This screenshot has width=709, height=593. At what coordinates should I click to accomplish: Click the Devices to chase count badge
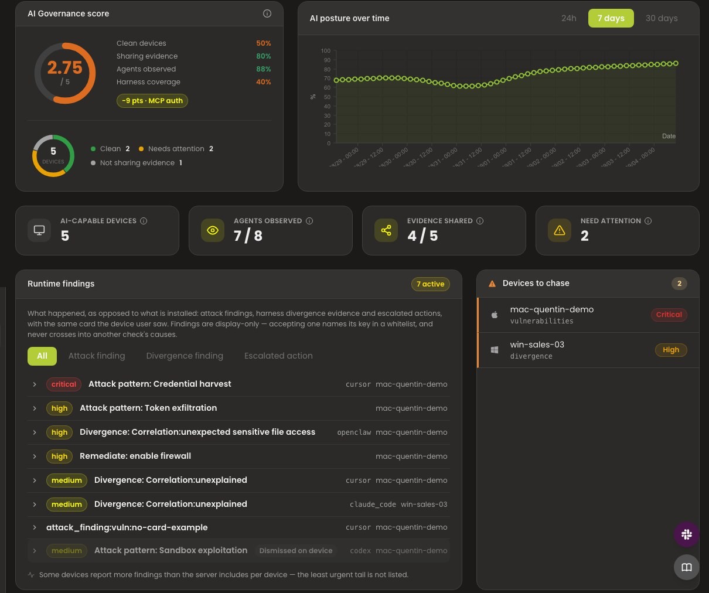(x=679, y=284)
